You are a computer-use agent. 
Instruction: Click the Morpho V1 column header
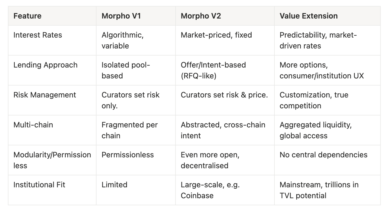(x=121, y=16)
